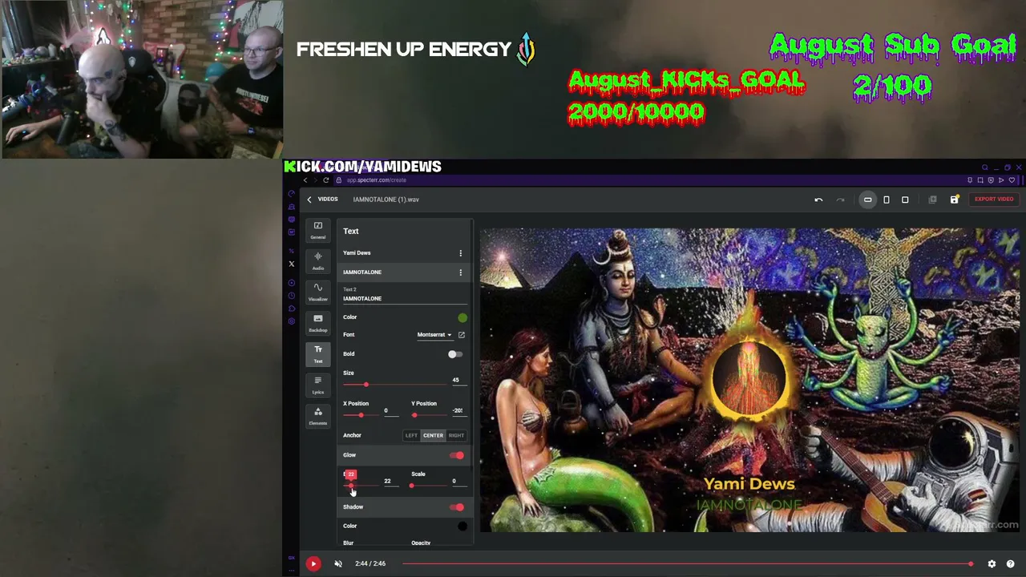
Task: Disable the Shadow toggle
Action: 456,507
